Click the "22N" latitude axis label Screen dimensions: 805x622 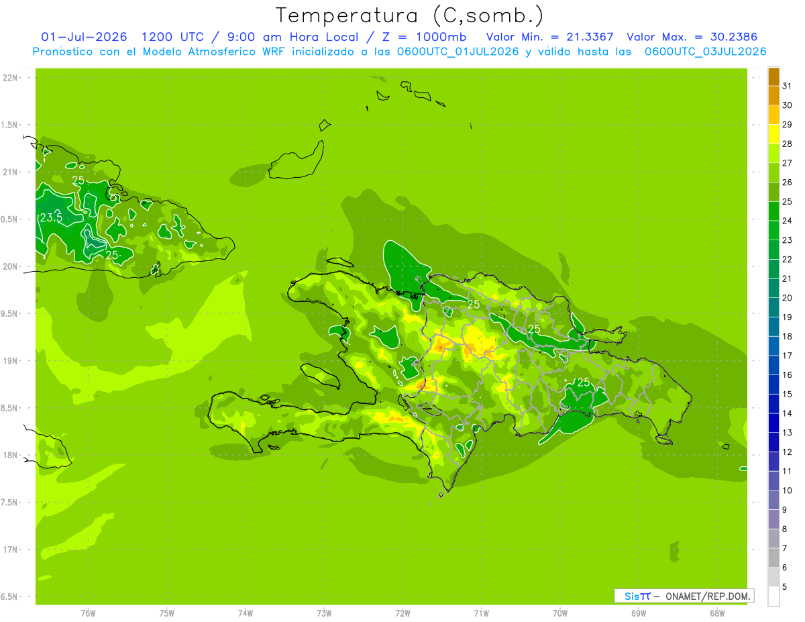tap(11, 77)
